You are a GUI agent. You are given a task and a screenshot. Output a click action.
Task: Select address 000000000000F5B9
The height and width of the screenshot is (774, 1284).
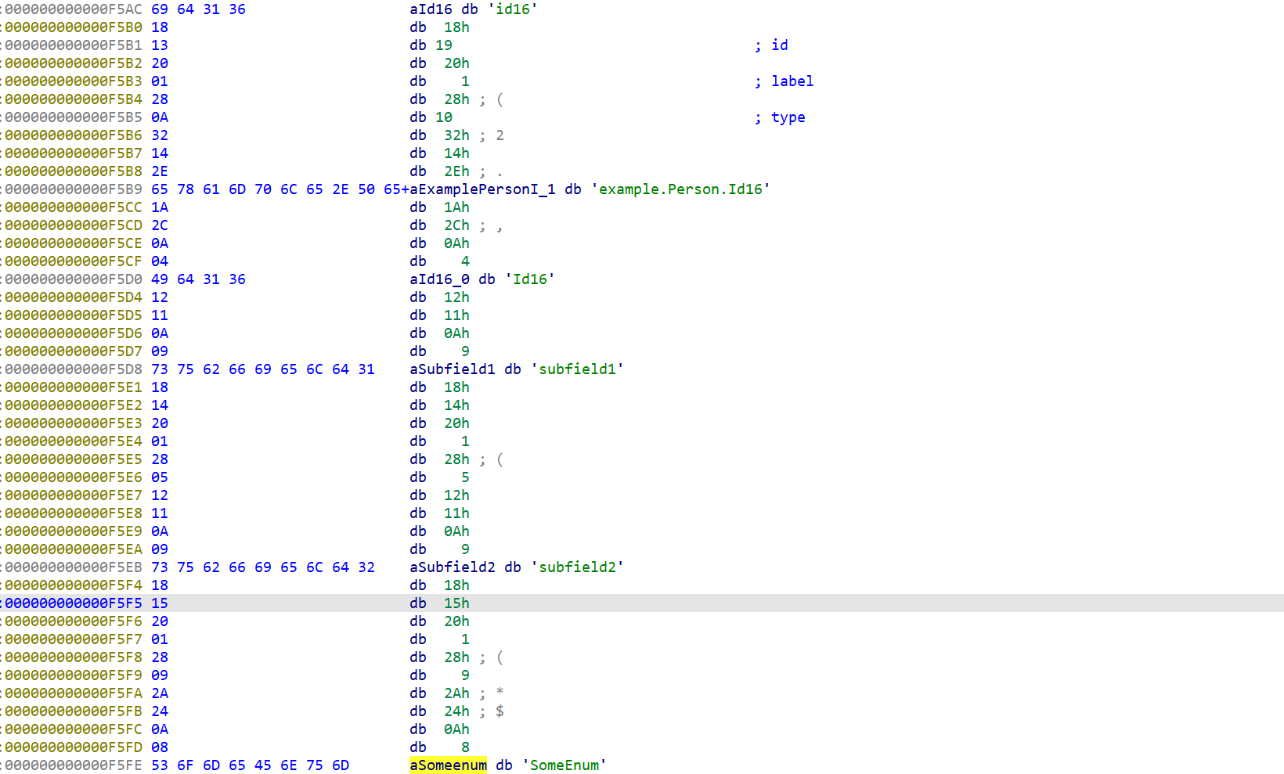(74, 189)
